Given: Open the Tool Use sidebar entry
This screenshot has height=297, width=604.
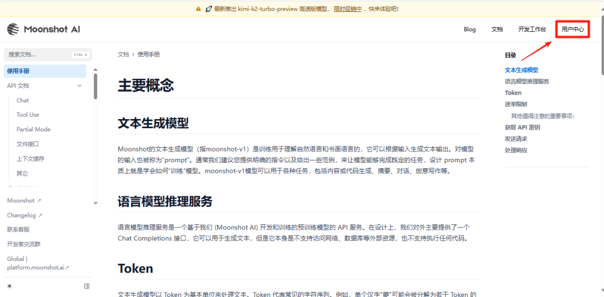Looking at the screenshot, I should pos(28,115).
